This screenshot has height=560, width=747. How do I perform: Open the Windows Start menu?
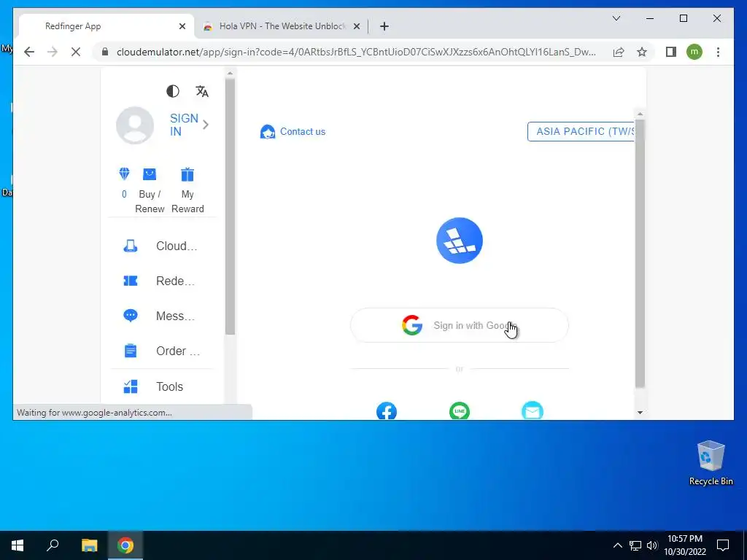click(18, 545)
